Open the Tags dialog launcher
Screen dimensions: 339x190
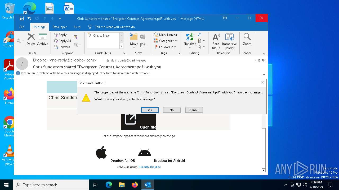point(179,53)
